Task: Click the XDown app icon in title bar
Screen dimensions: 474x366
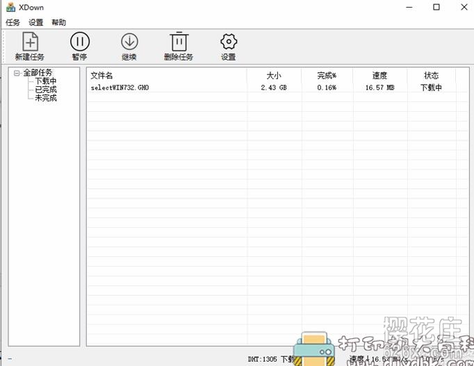Action: pos(10,7)
